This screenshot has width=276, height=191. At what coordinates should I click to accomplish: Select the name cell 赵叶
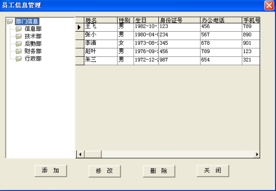coord(101,52)
